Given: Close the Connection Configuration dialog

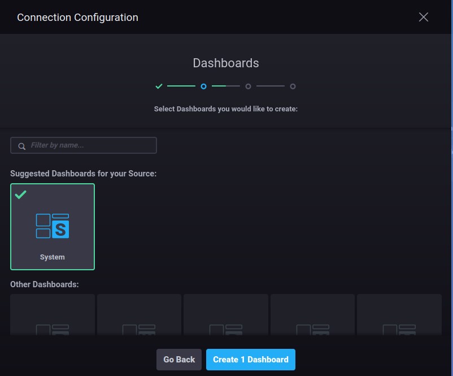Looking at the screenshot, I should [x=423, y=17].
